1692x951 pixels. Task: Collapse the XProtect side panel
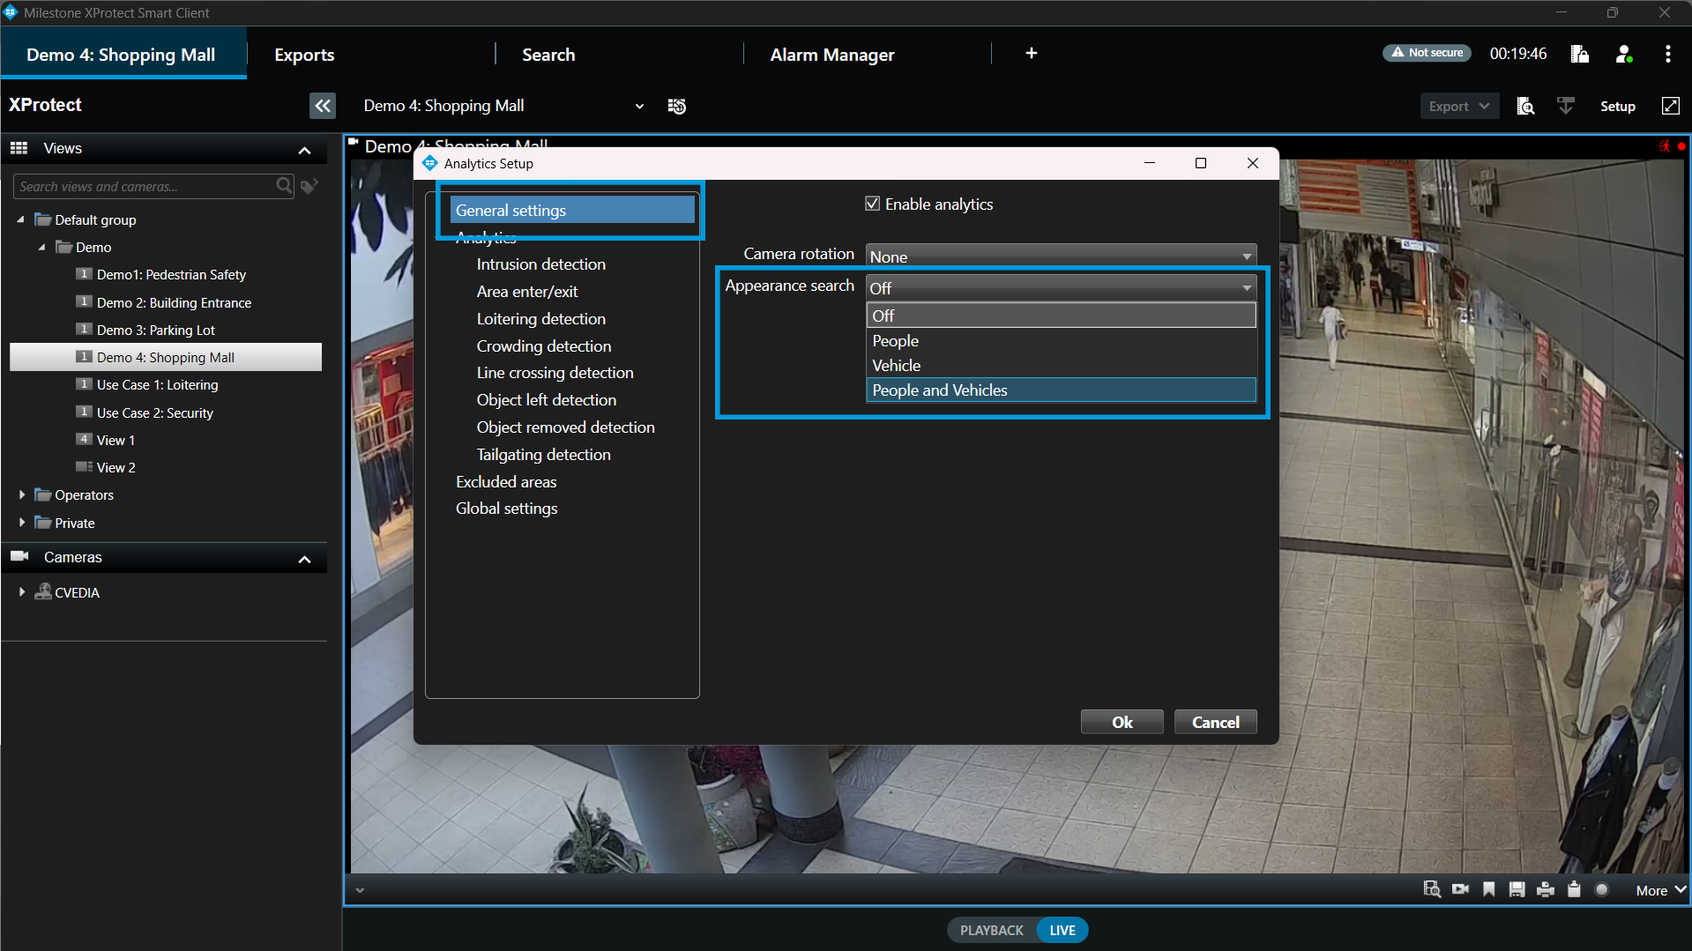click(323, 106)
